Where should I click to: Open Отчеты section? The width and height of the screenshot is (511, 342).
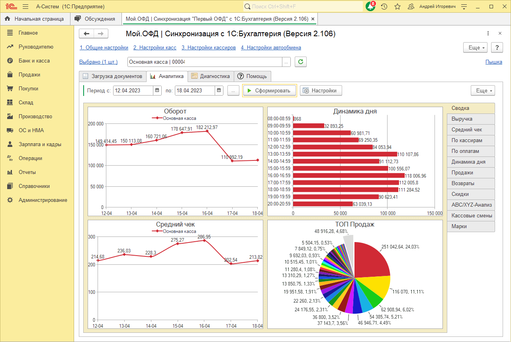pyautogui.click(x=37, y=172)
